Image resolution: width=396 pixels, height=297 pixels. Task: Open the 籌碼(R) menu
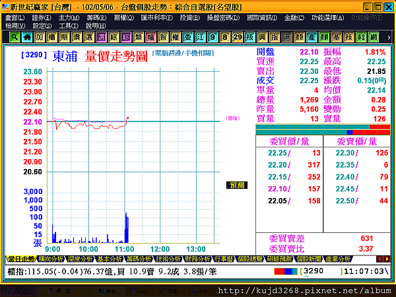(96, 18)
